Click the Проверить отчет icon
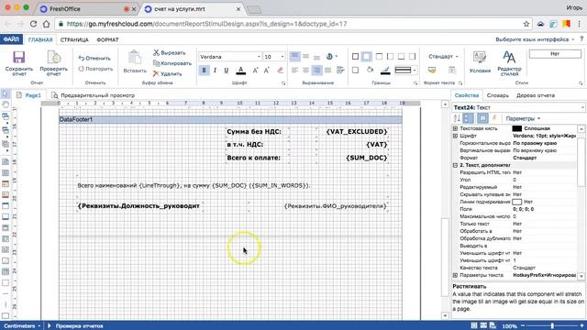Screen dimensions: 587x330 (54, 57)
